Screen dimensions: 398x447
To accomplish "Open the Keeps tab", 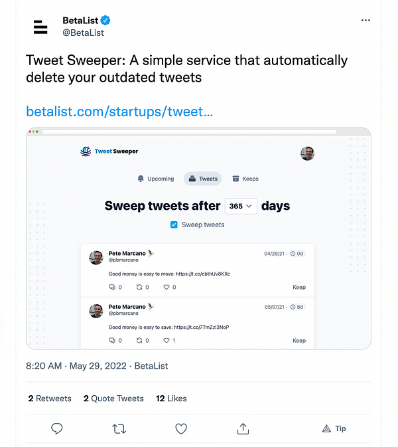I will click(245, 179).
